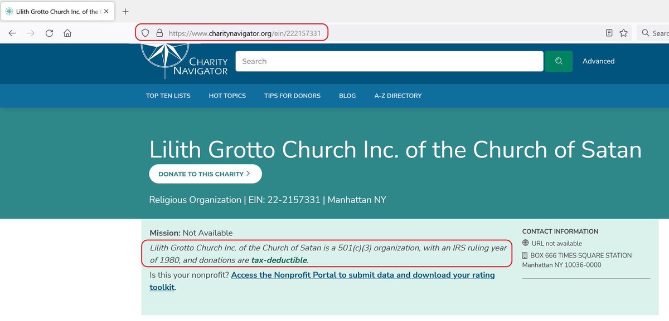Click the shield tracking protection icon
Image resolution: width=669 pixels, height=321 pixels.
(145, 33)
